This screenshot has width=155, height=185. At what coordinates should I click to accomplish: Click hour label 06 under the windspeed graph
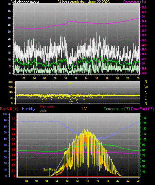click(x=44, y=78)
